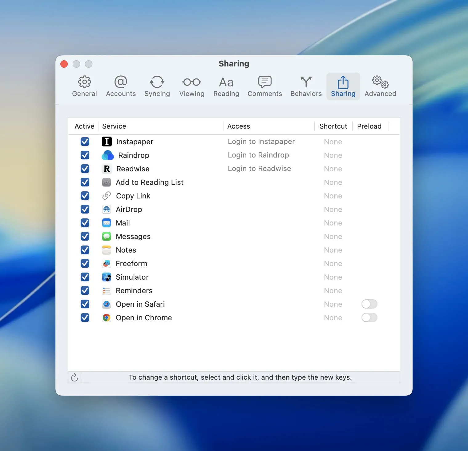Turn on Preload for Open in Chrome

369,317
